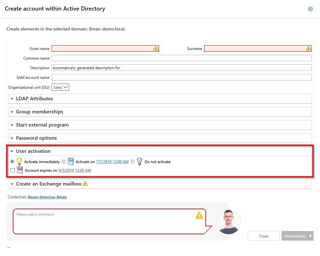Click into the Common name input field
This screenshot has height=256, width=320.
181,58
